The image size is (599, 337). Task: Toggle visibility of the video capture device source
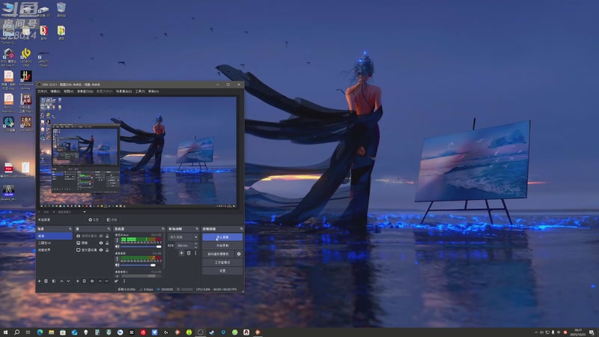[101, 236]
